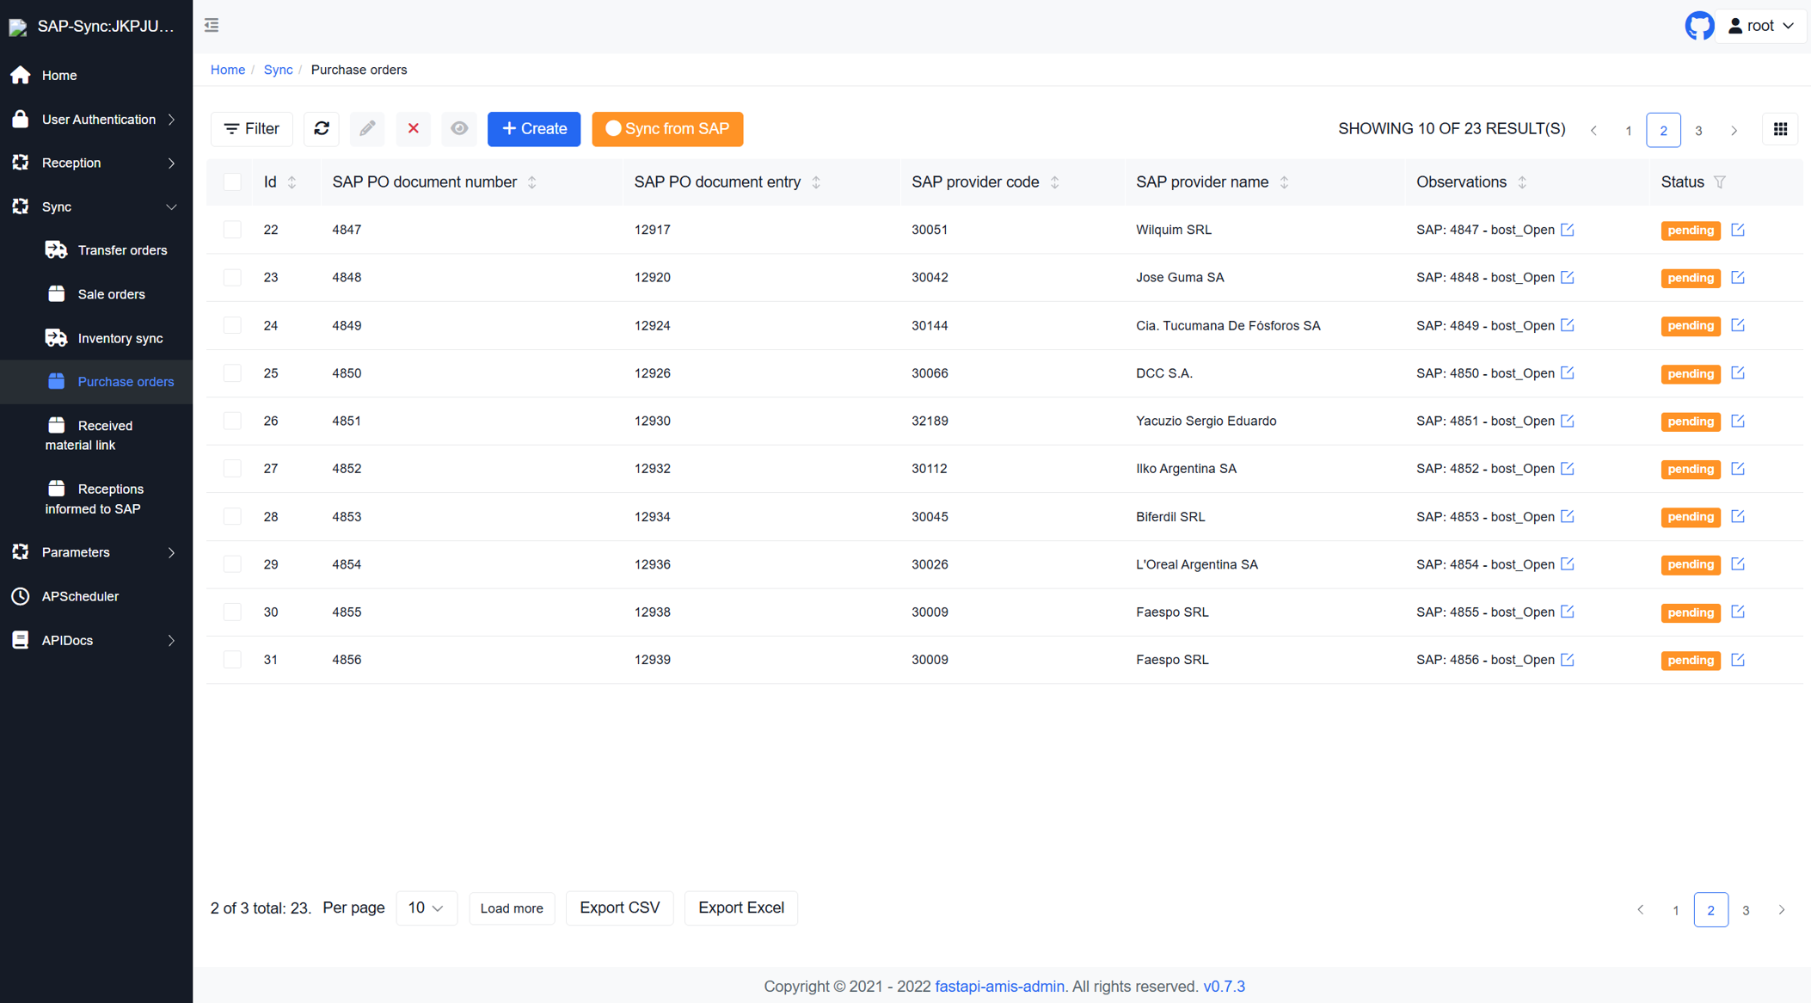Select the checkbox for row Id 22

coord(232,230)
